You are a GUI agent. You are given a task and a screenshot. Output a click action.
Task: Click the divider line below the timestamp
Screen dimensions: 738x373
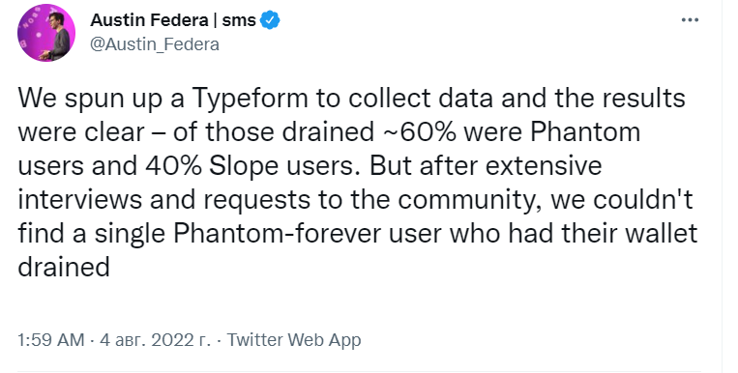359,371
